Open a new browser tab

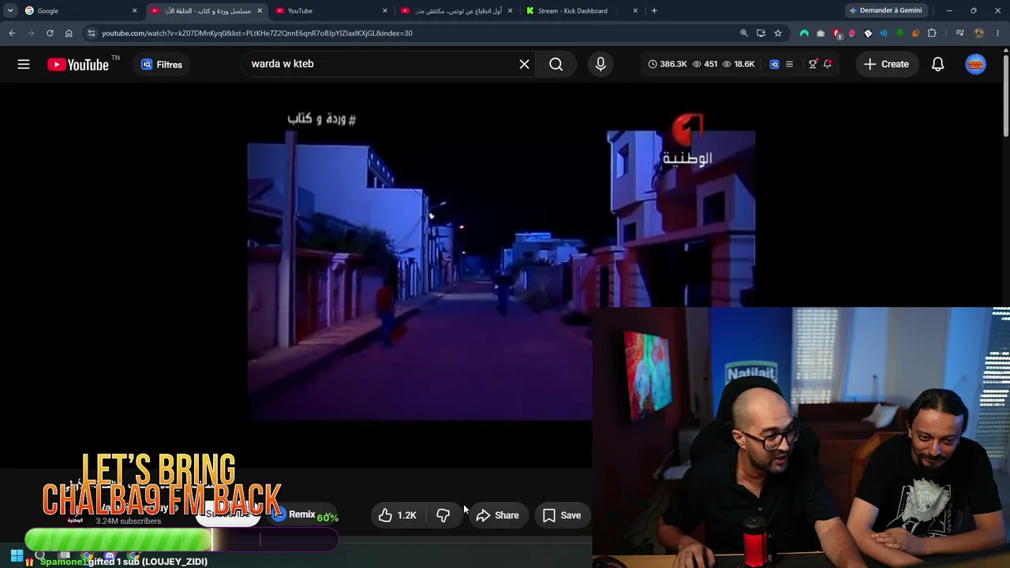[x=654, y=11]
